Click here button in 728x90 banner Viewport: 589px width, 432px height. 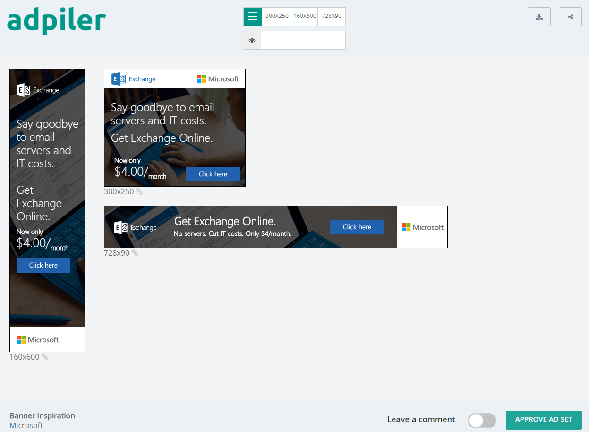[x=357, y=227]
